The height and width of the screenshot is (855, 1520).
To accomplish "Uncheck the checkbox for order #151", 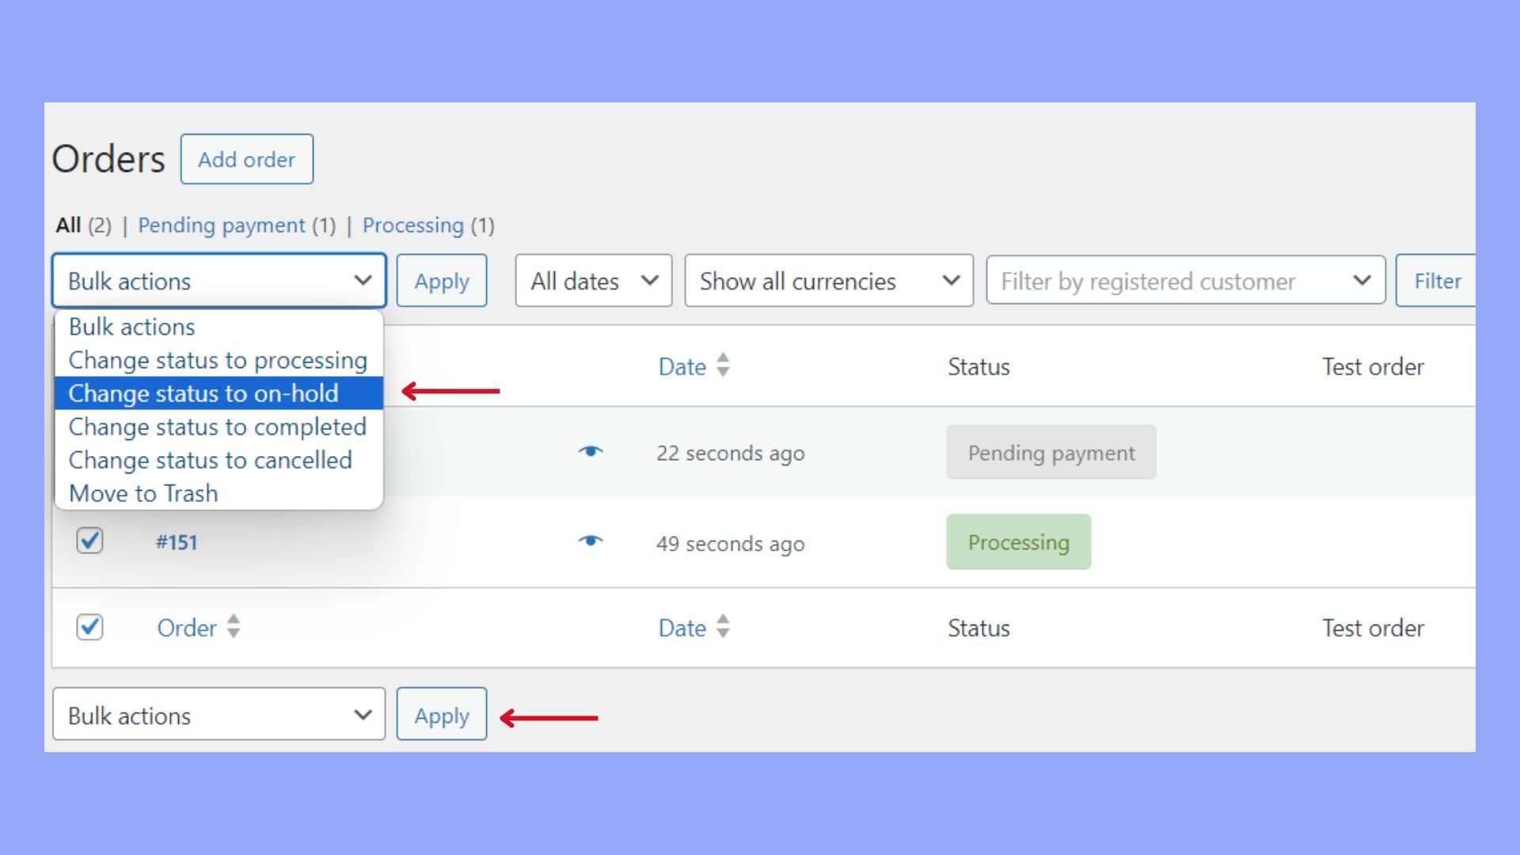I will [x=89, y=541].
